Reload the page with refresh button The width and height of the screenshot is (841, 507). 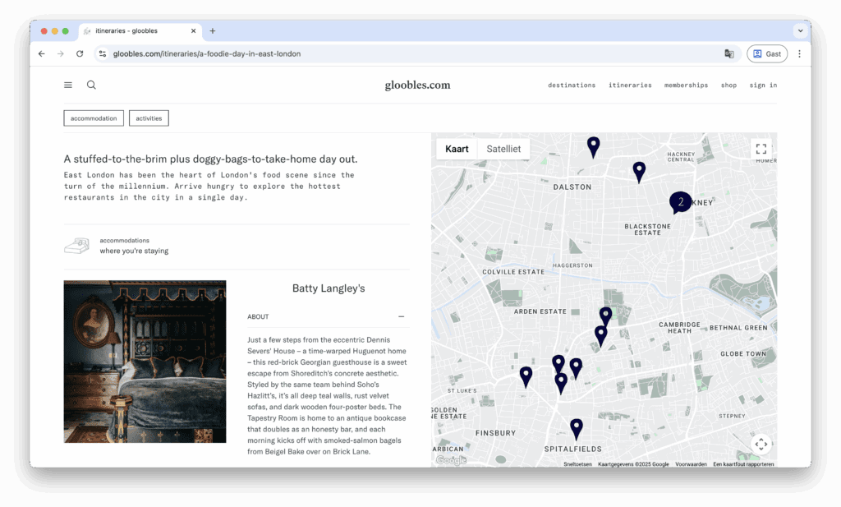[x=80, y=53]
